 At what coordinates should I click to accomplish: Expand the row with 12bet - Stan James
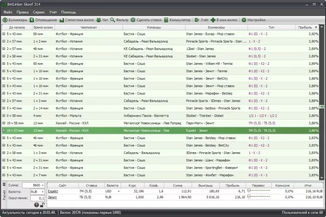4,49
